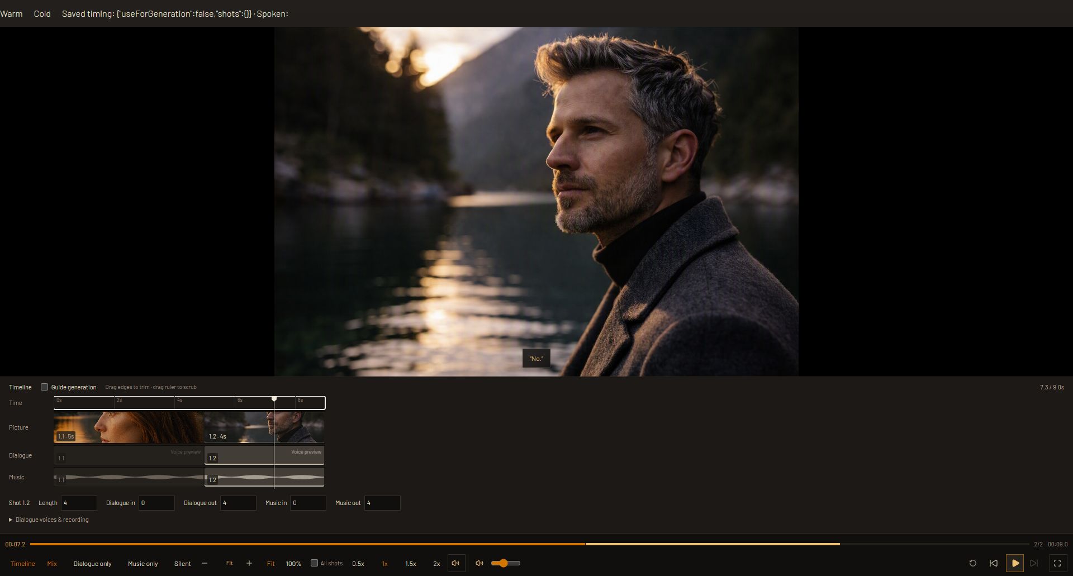Click dialogue clip 1.2 in Dialogue track

[x=264, y=455]
